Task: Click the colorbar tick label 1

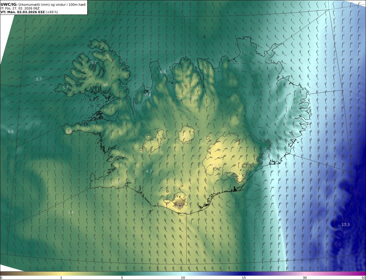Action: [61, 278]
